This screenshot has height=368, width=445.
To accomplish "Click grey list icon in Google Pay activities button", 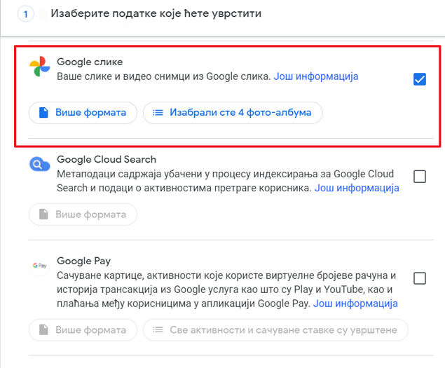I will tap(158, 329).
